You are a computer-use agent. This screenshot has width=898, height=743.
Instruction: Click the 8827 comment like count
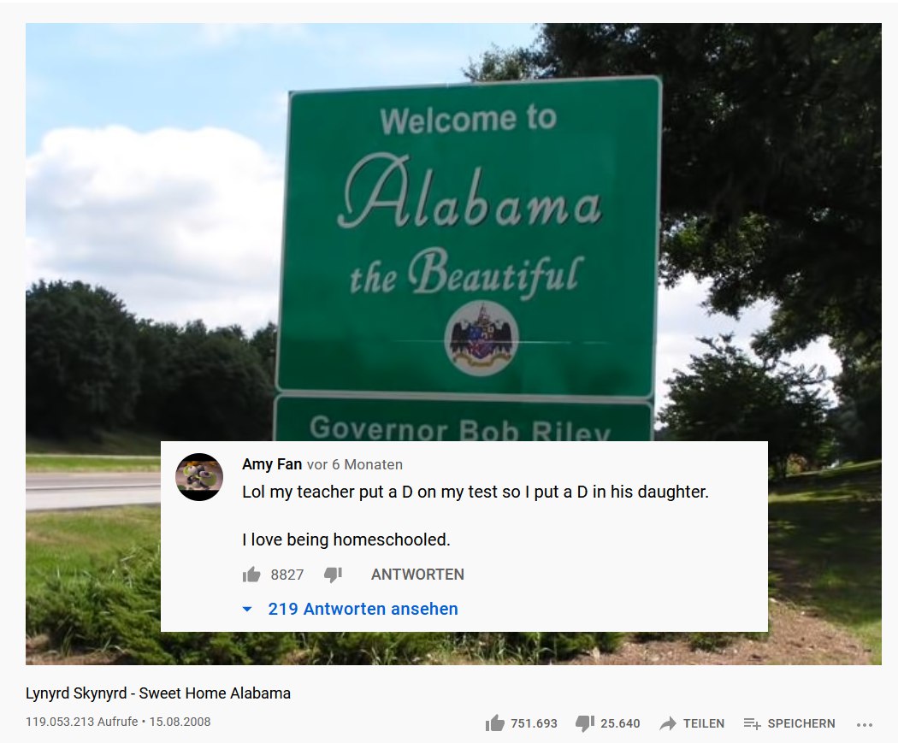[287, 575]
